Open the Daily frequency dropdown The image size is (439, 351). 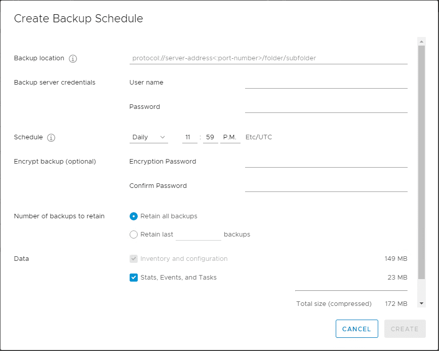point(148,137)
